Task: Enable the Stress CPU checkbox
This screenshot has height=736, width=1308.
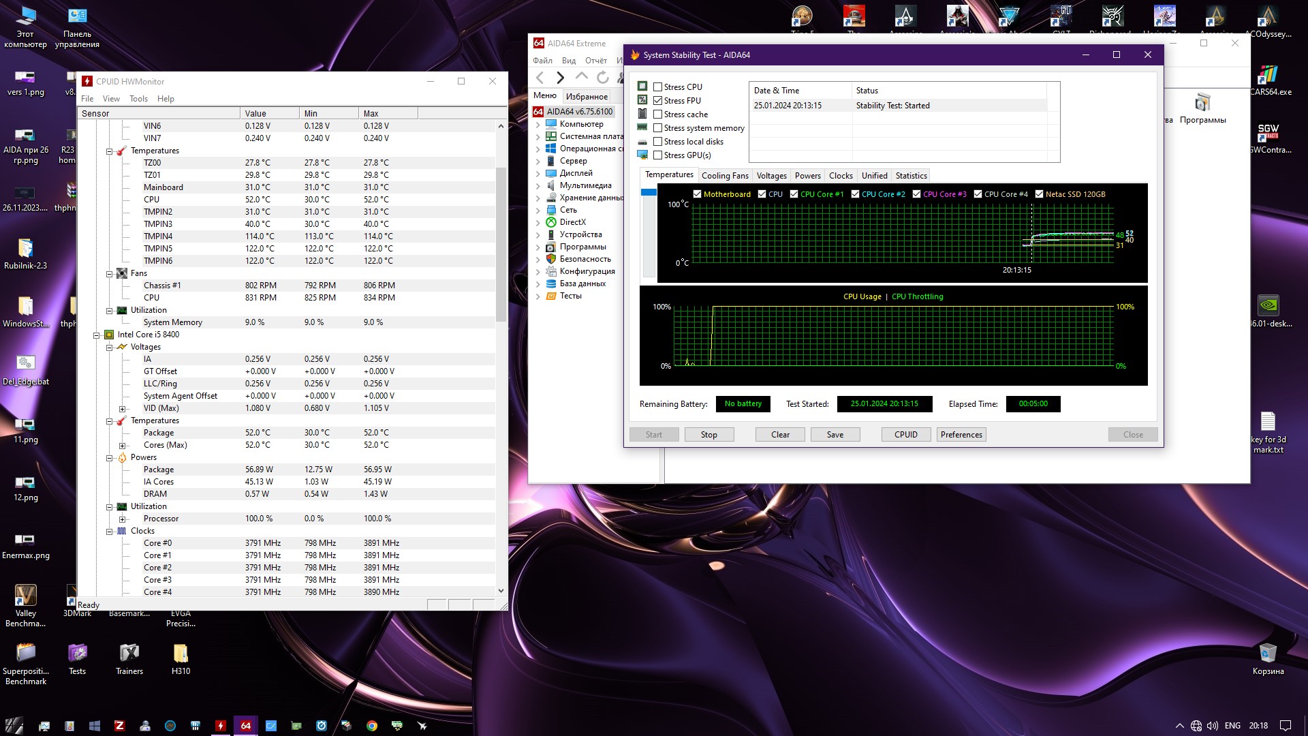Action: pos(658,87)
